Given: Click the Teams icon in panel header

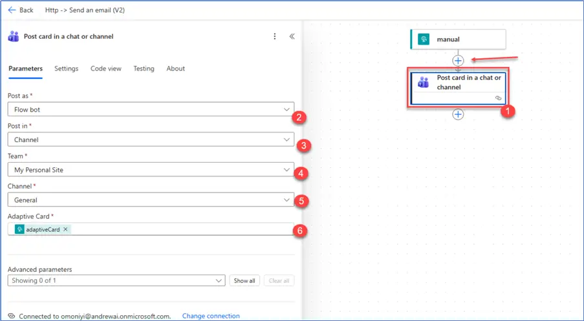Looking at the screenshot, I should click(x=14, y=36).
